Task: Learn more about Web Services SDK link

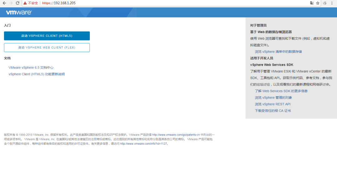Action: coord(281,91)
